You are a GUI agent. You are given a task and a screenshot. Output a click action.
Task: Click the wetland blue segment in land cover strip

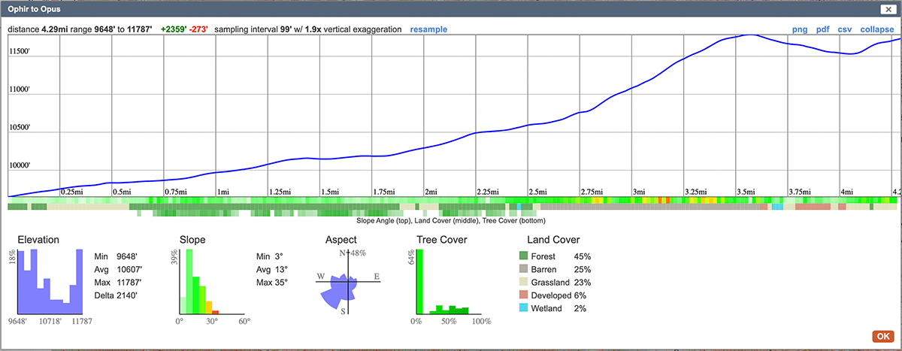(777, 207)
